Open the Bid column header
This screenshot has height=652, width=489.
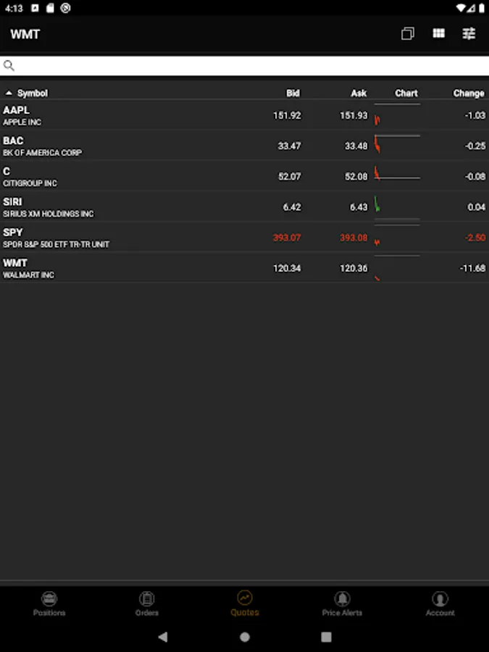293,93
